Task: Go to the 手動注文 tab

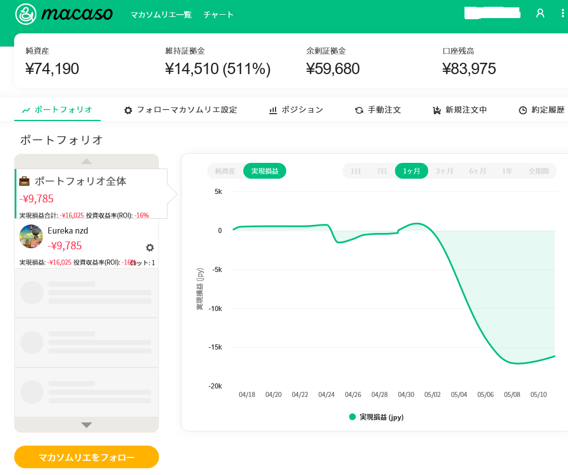Action: pyautogui.click(x=378, y=110)
